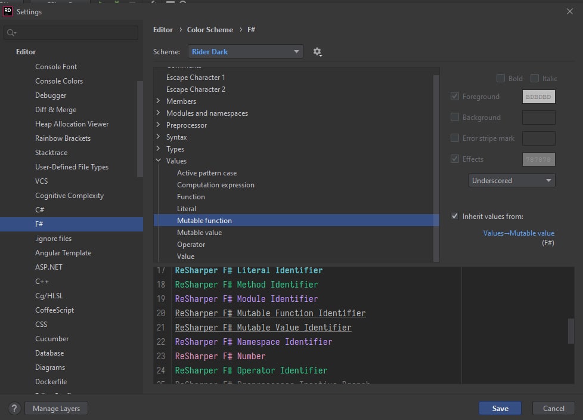Viewport: 583px width, 420px height.
Task: Expand the Members tree node
Action: pyautogui.click(x=159, y=101)
